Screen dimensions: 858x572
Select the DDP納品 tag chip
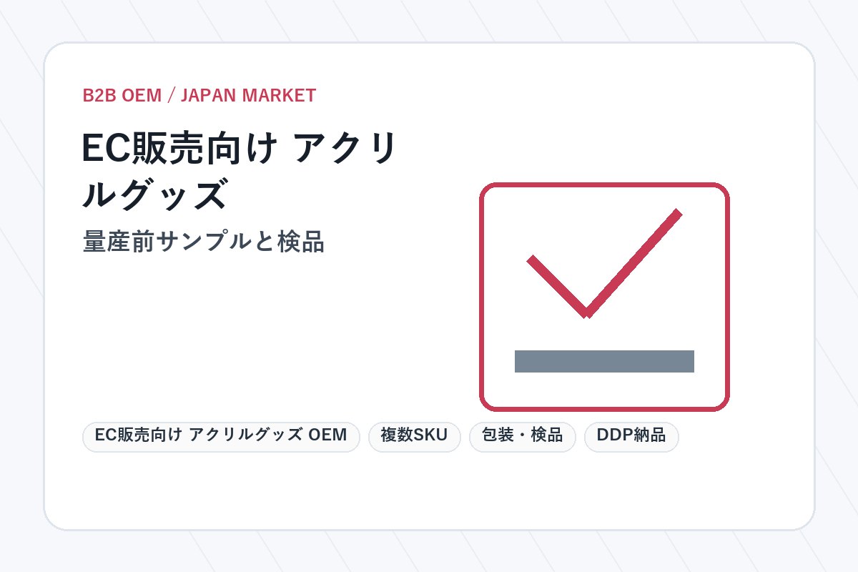click(x=631, y=437)
